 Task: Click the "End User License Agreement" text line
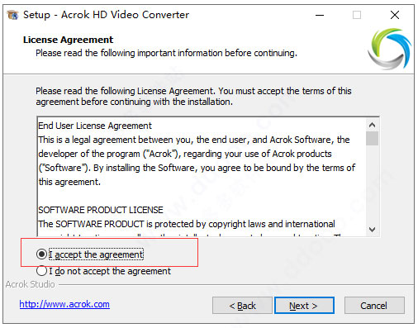tap(95, 126)
